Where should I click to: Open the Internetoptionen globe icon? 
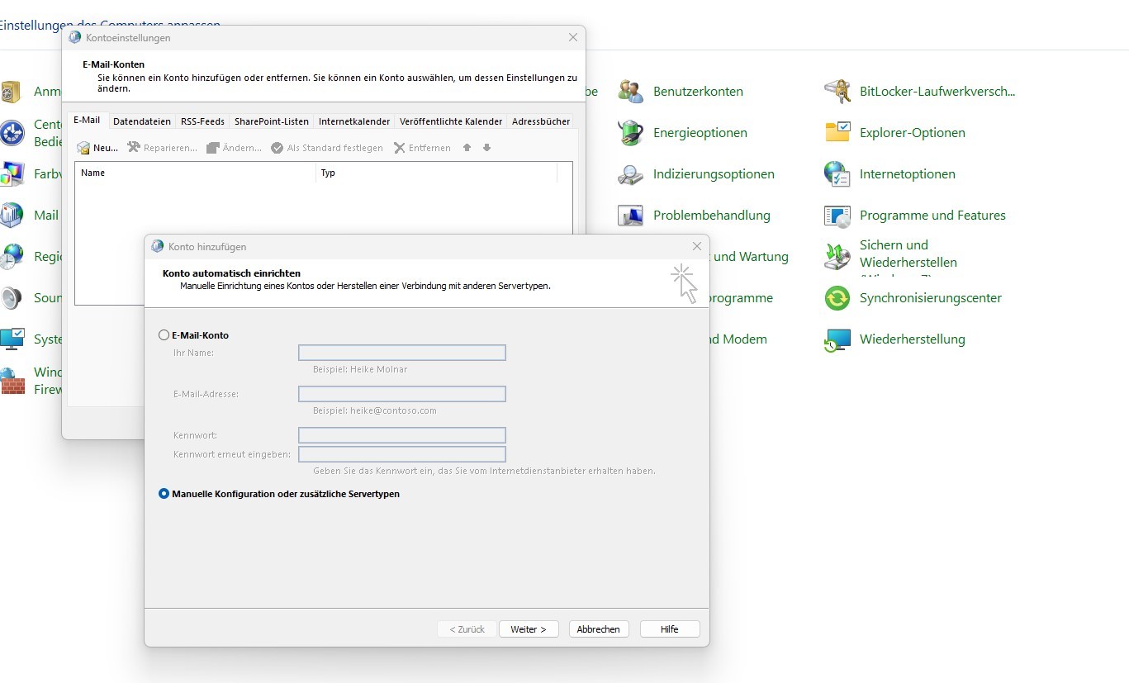tap(837, 174)
